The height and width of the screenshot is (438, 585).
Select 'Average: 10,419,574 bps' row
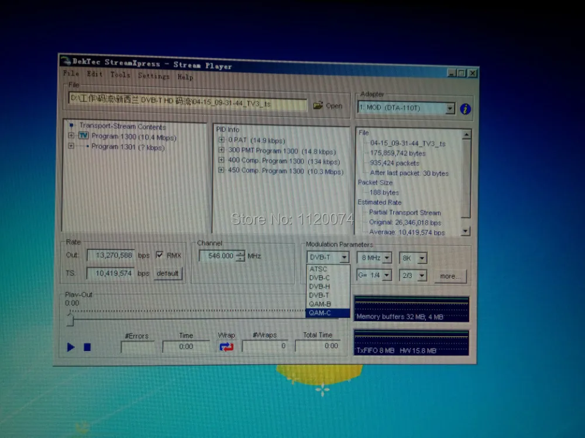(407, 232)
